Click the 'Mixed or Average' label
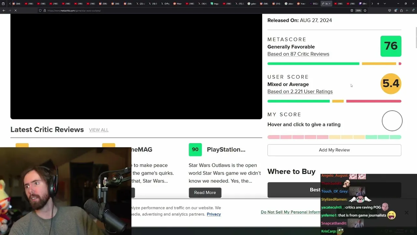417x235 pixels. tap(288, 84)
